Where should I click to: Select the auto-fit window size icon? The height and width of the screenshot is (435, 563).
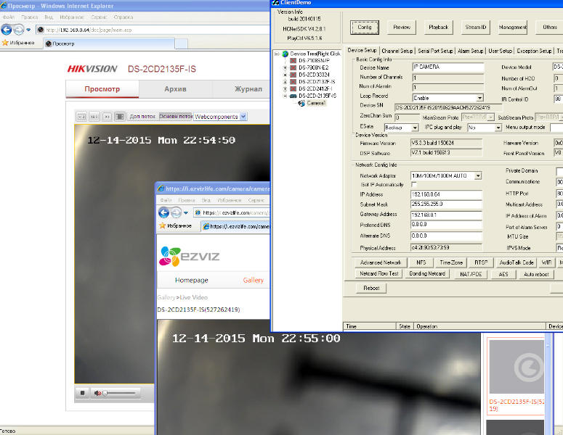[x=120, y=117]
